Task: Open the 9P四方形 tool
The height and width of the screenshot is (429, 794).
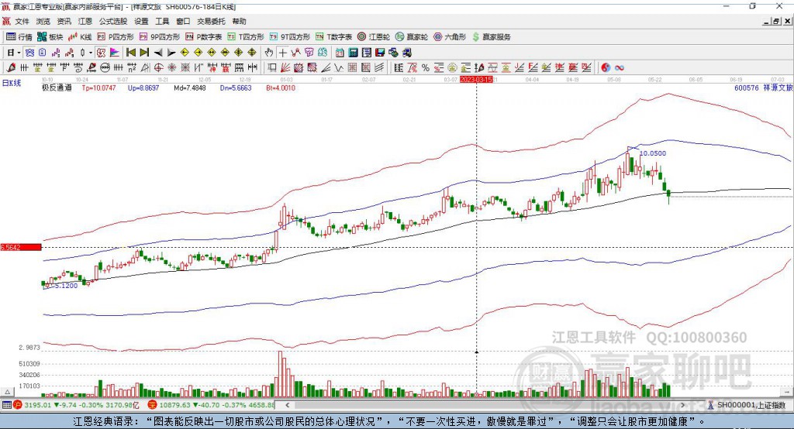Action: pyautogui.click(x=160, y=37)
